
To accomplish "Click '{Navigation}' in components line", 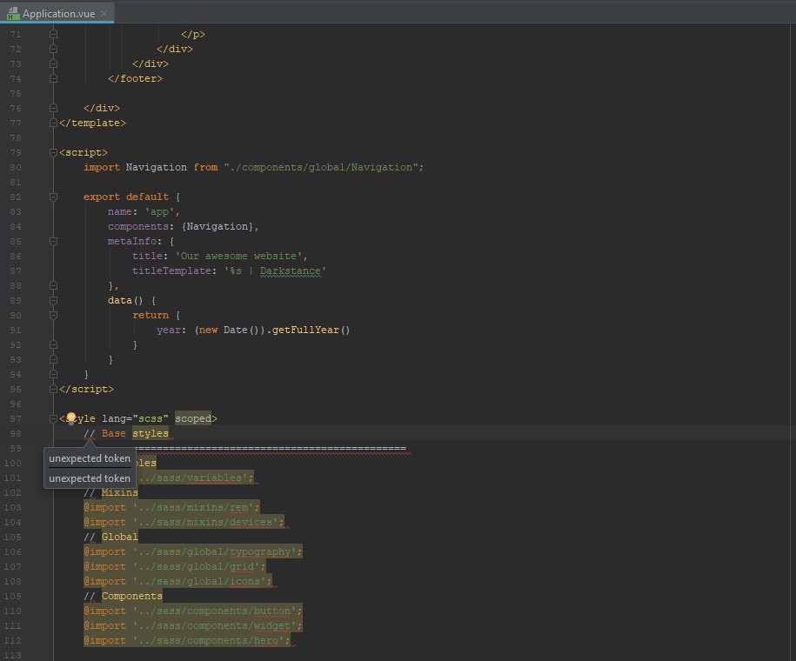I will coord(217,226).
